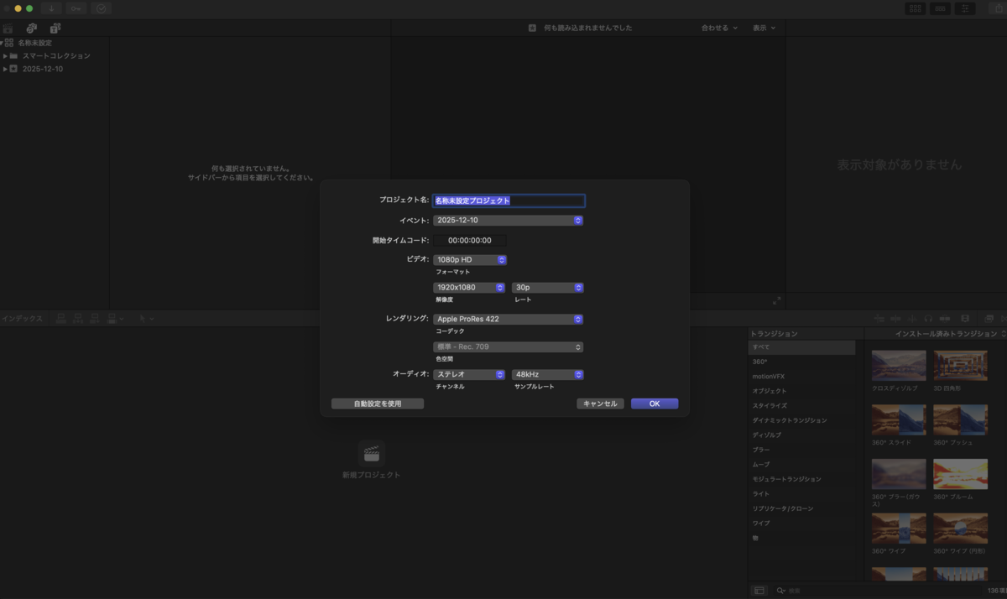Viewport: 1007px width, 599px height.
Task: Toggle the transitions browser sidebar icon
Action: (x=759, y=591)
